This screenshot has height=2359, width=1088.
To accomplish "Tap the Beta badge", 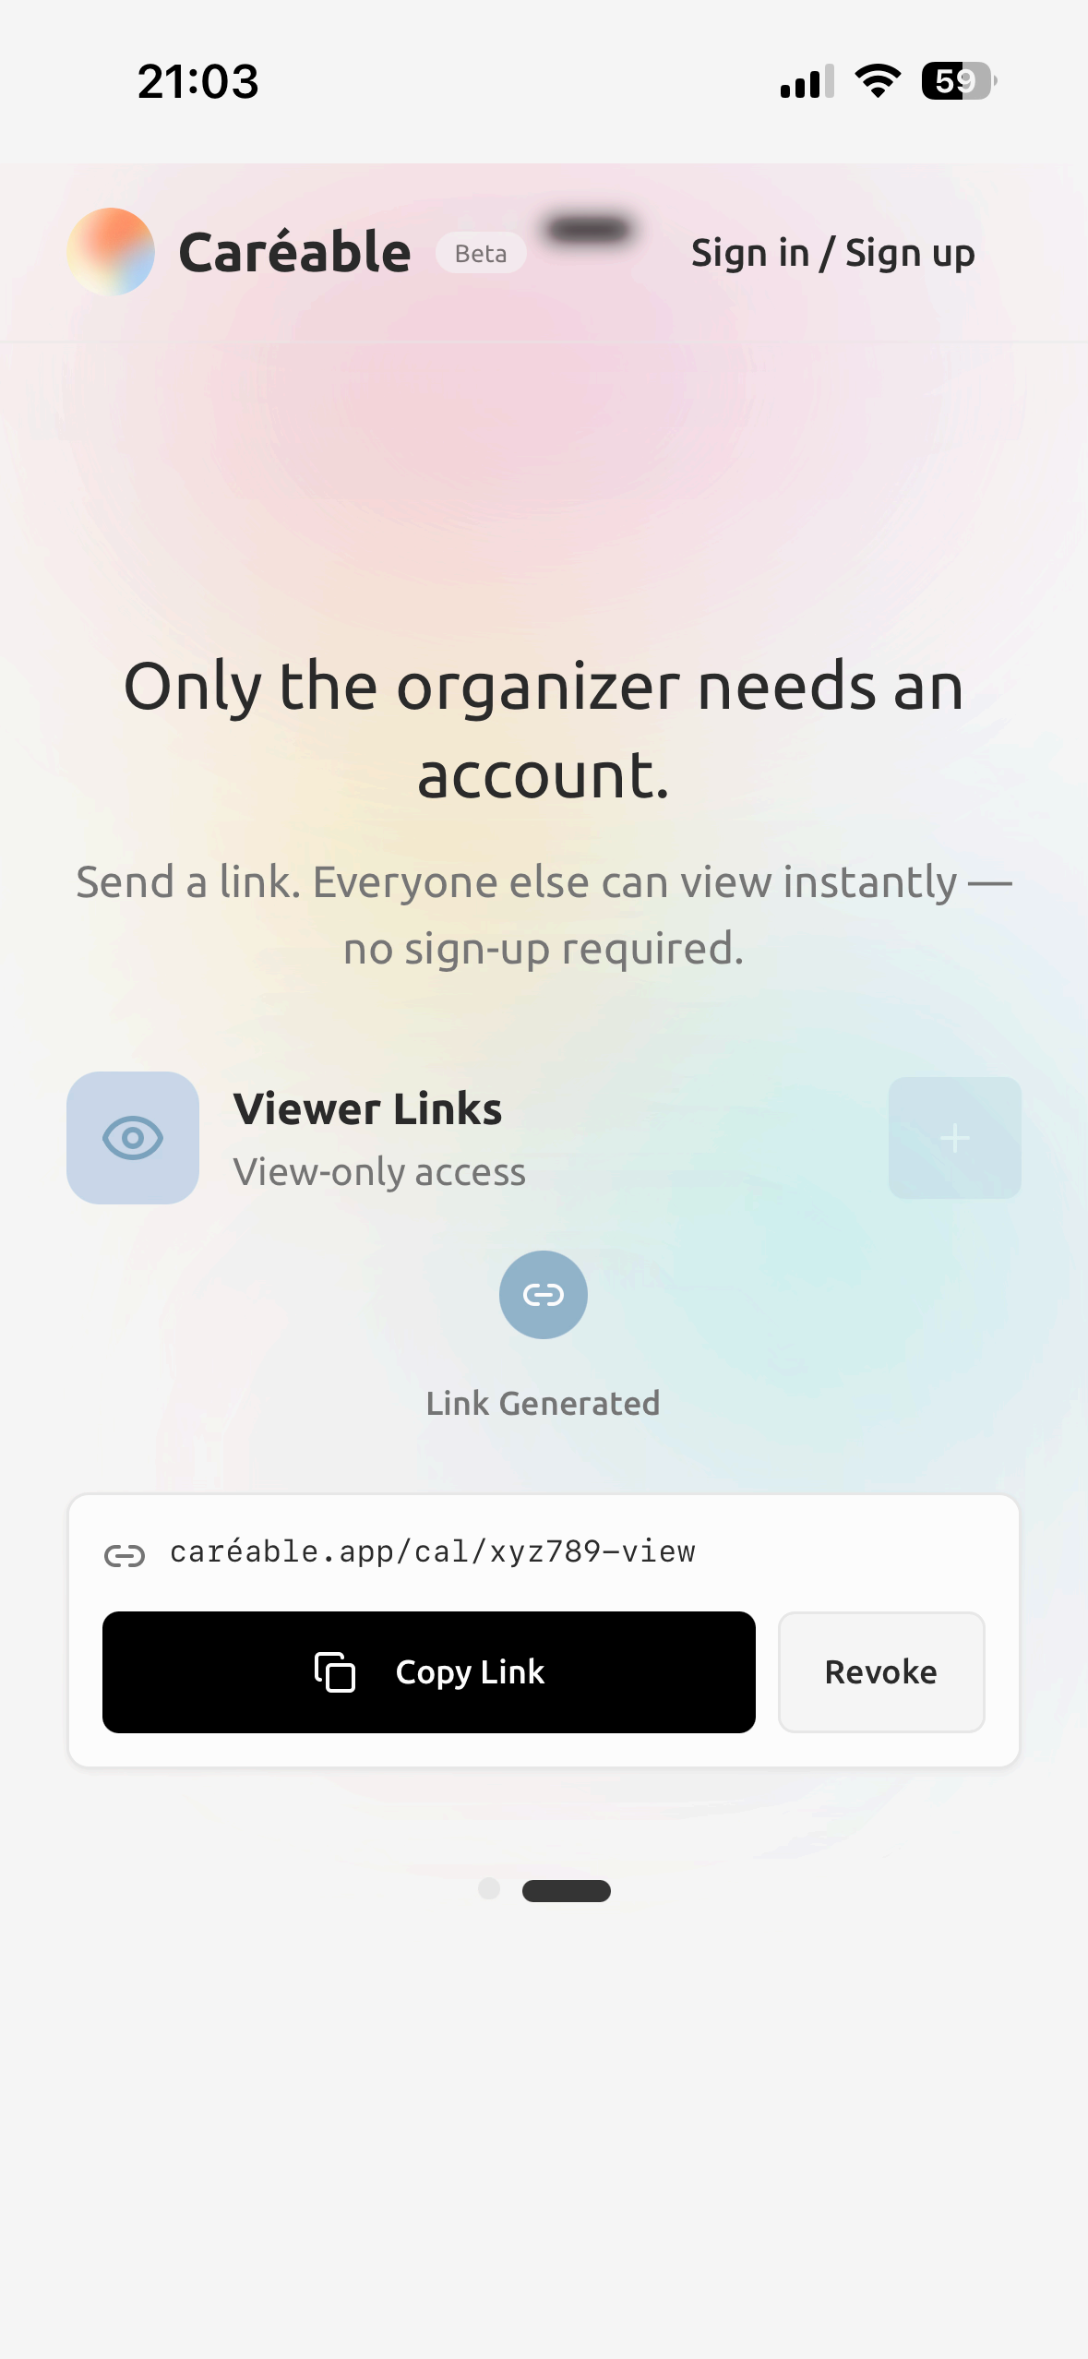I will point(481,253).
